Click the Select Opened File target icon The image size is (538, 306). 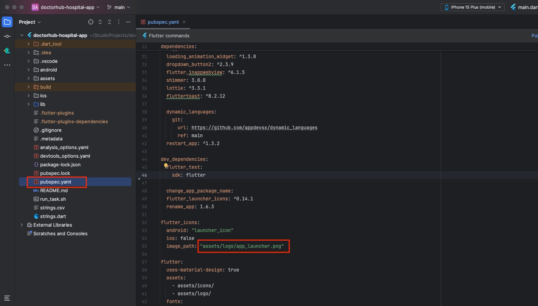click(x=91, y=22)
